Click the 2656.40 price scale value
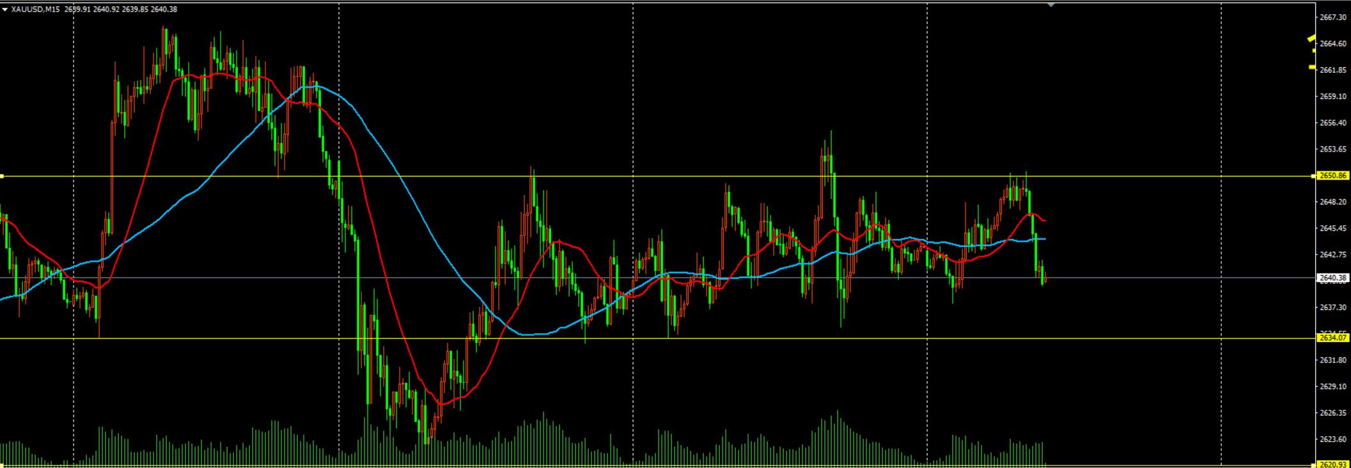Viewport: 1351px width, 468px height. point(1333,123)
